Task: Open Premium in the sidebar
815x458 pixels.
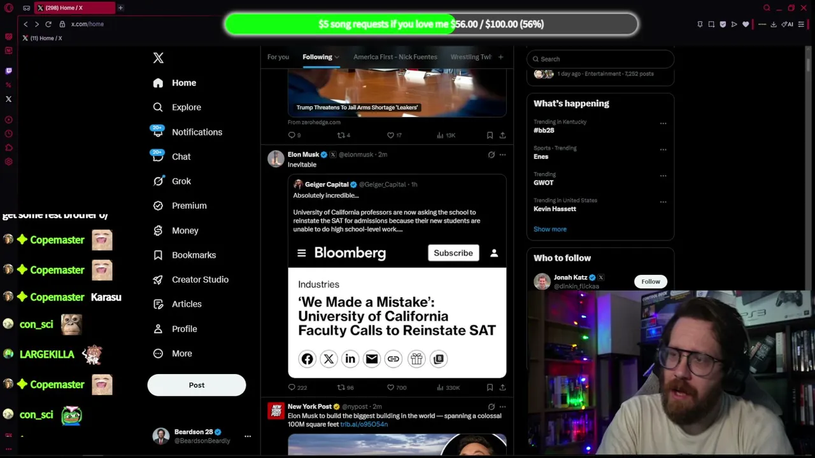Action: point(180,205)
